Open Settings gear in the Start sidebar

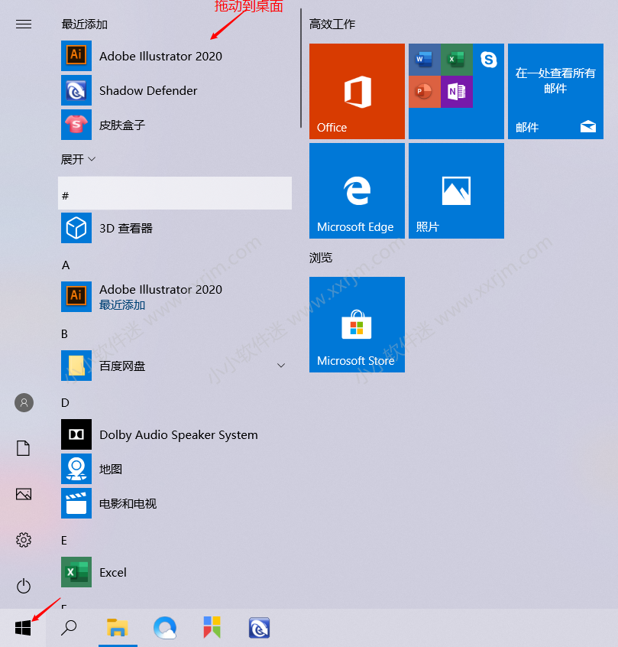[x=24, y=540]
